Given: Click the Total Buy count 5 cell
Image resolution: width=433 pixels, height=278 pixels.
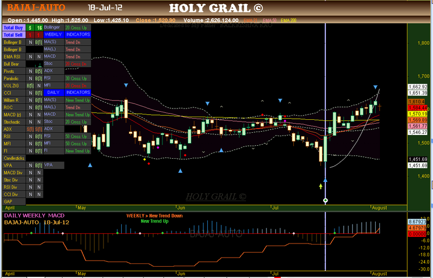Looking at the screenshot, I should coord(30,28).
